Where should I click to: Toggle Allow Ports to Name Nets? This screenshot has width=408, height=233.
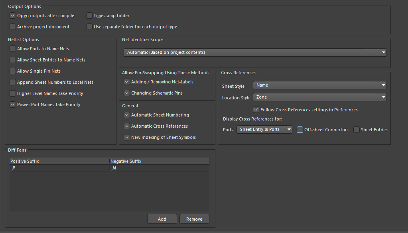point(13,49)
